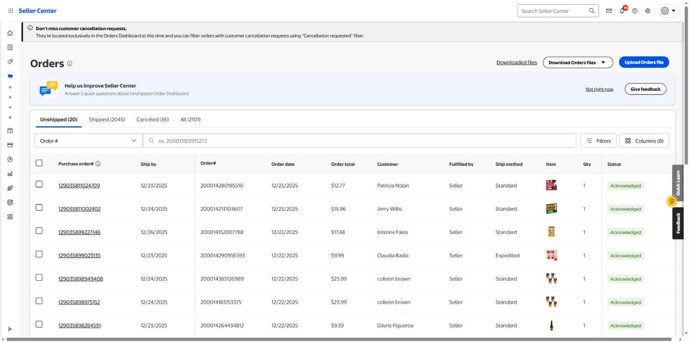Image resolution: width=689 pixels, height=342 pixels.
Task: Expand the sidebar using the bottom arrow
Action: tap(10, 329)
